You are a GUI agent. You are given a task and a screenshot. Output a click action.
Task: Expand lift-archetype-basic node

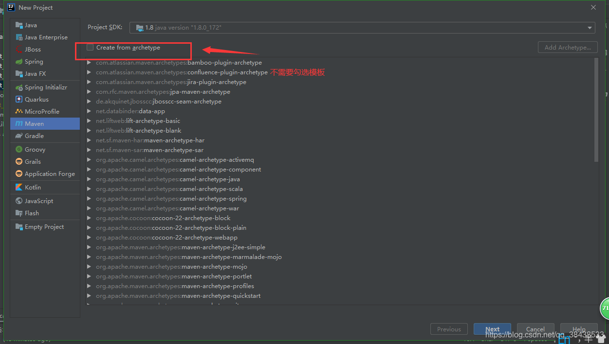(89, 121)
